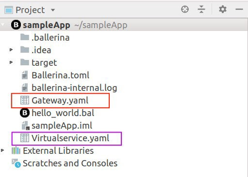Select the .ballerina folder
Image resolution: width=248 pixels, height=177 pixels.
click(x=45, y=37)
